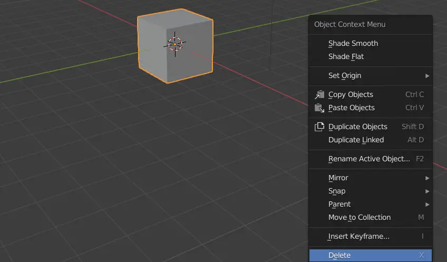Select Move to Collection entry
This screenshot has height=262, width=447.
(371, 217)
